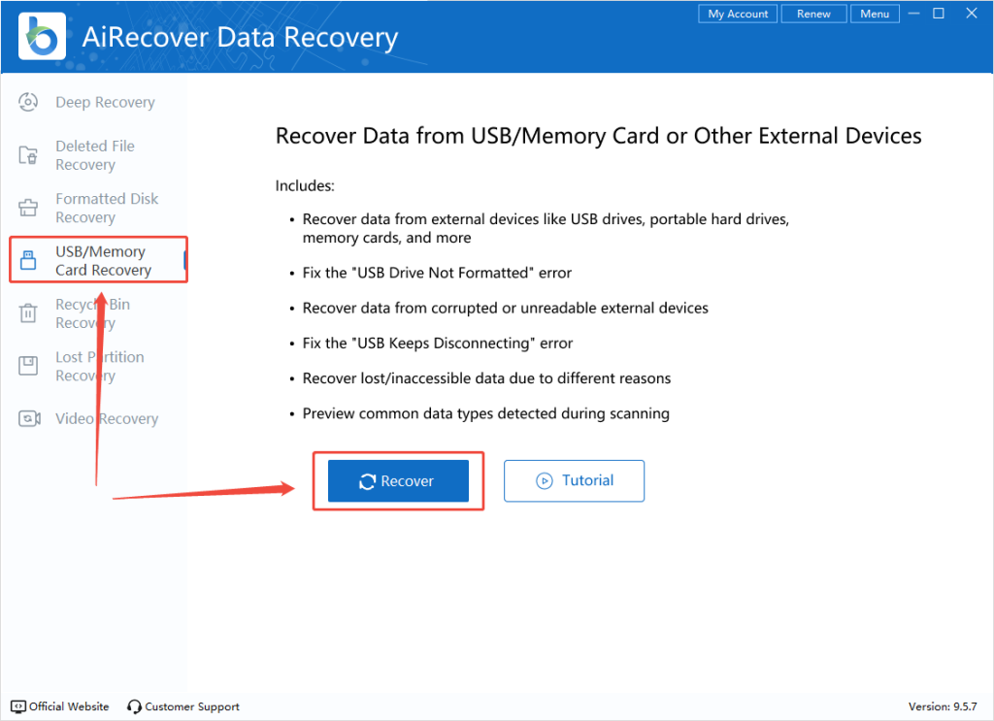Start scanning with the Recover button
The image size is (994, 721).
point(398,480)
